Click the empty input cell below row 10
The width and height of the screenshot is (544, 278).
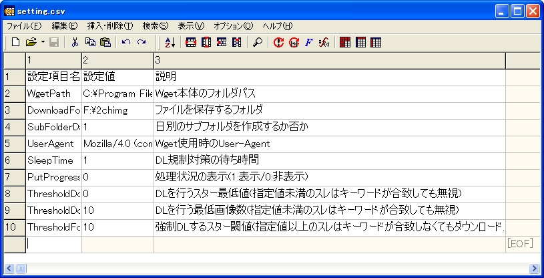[x=54, y=245]
